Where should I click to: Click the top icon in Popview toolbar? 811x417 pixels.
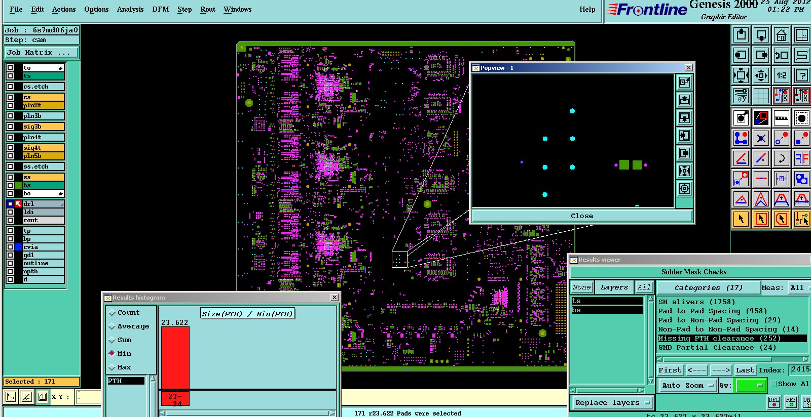[684, 82]
